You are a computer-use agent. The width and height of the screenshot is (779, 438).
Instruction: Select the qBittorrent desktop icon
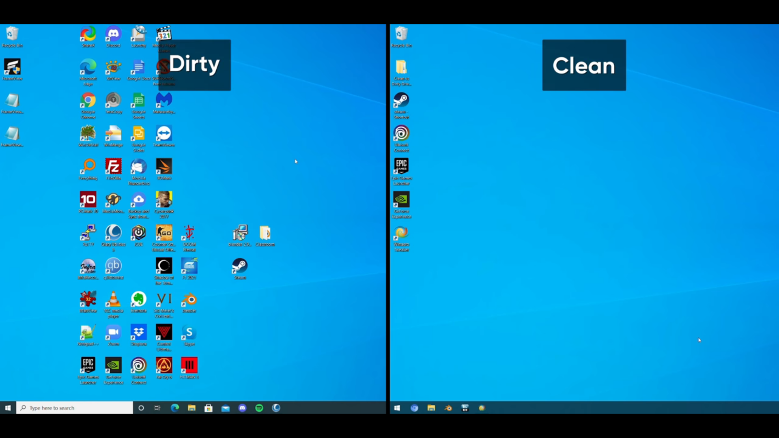[113, 266]
